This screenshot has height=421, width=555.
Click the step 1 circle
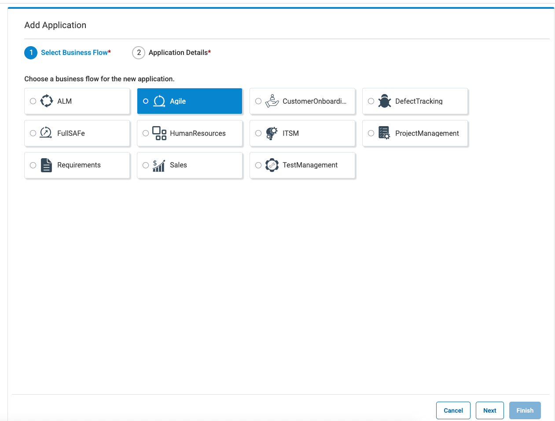[31, 53]
